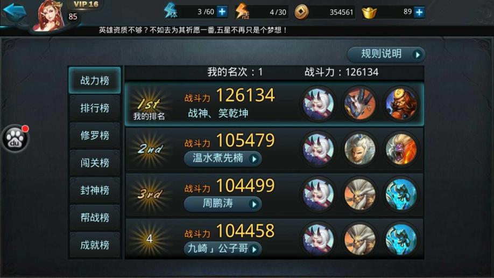Open the Baidu paw floating icon

(15, 138)
